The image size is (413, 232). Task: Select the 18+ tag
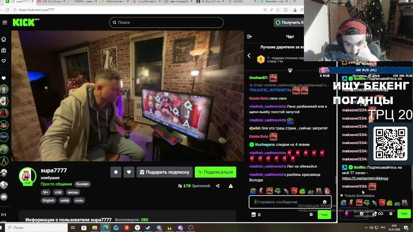[45, 192]
